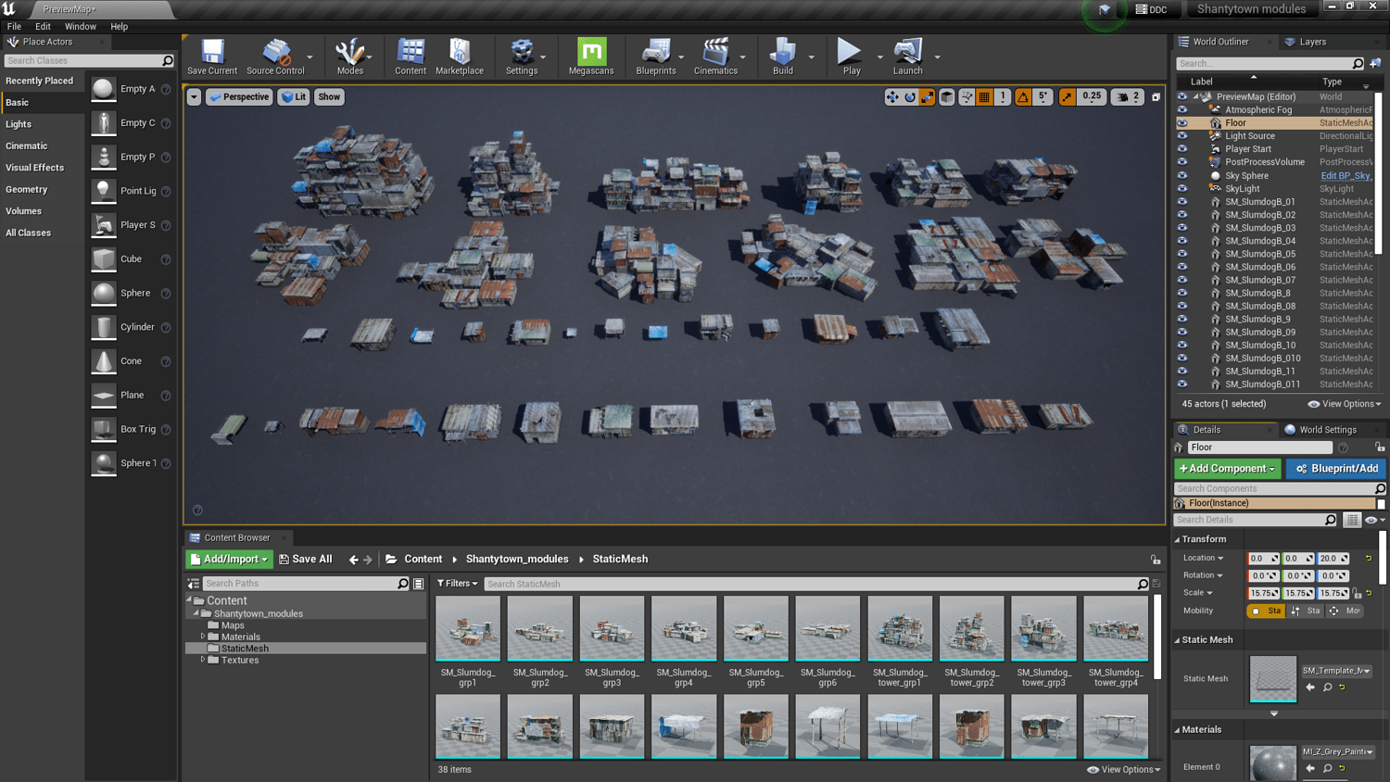
Task: Expand the Add/Import dropdown
Action: (229, 560)
